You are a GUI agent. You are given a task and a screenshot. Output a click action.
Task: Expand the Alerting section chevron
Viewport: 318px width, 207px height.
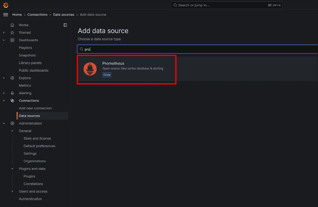4,93
